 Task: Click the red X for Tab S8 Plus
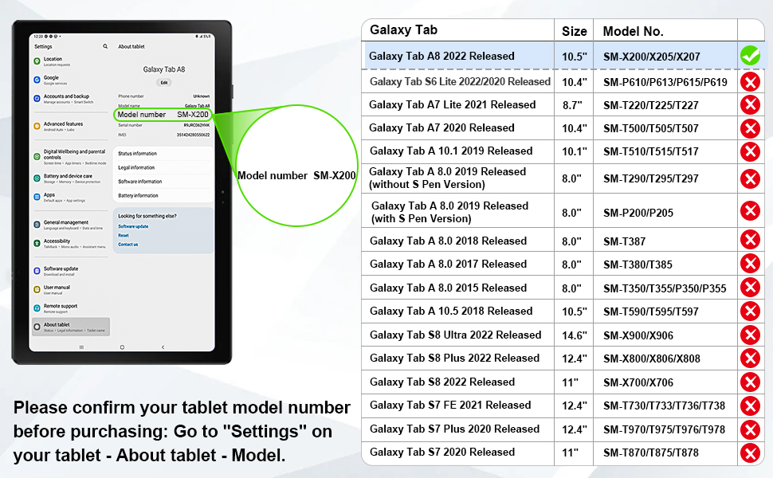tap(751, 358)
